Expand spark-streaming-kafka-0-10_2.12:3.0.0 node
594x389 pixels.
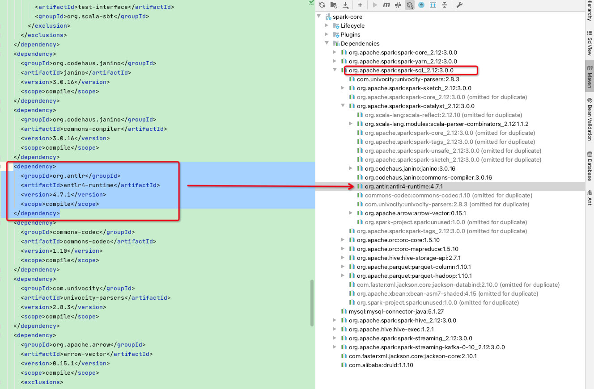pos(335,347)
